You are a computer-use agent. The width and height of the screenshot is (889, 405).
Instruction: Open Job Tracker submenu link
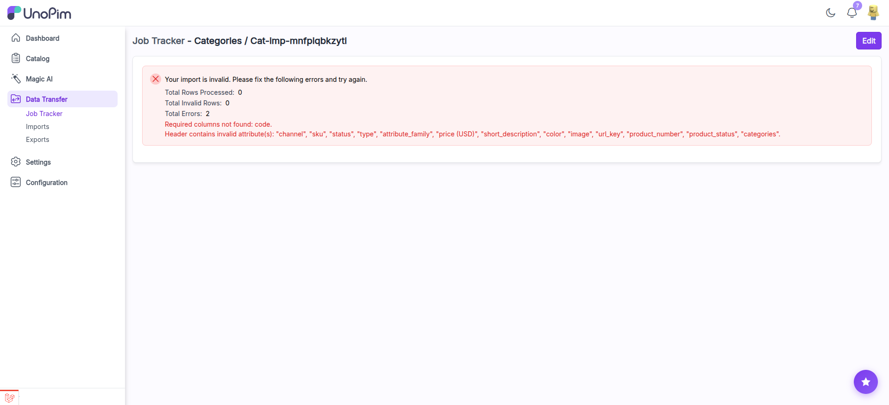(44, 114)
